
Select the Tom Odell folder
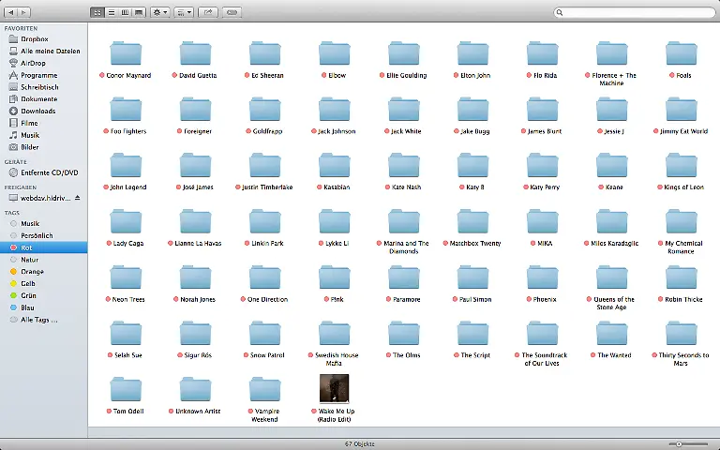126,389
